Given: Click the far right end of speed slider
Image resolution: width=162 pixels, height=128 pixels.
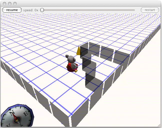Looking at the screenshot, I should click(134, 10).
